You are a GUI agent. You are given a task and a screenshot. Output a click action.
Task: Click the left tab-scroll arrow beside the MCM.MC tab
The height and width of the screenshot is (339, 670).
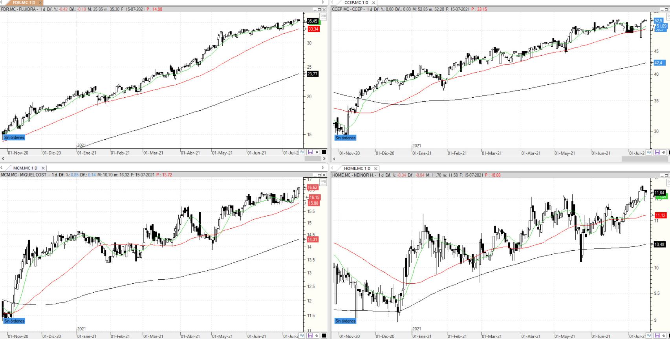pos(2,168)
